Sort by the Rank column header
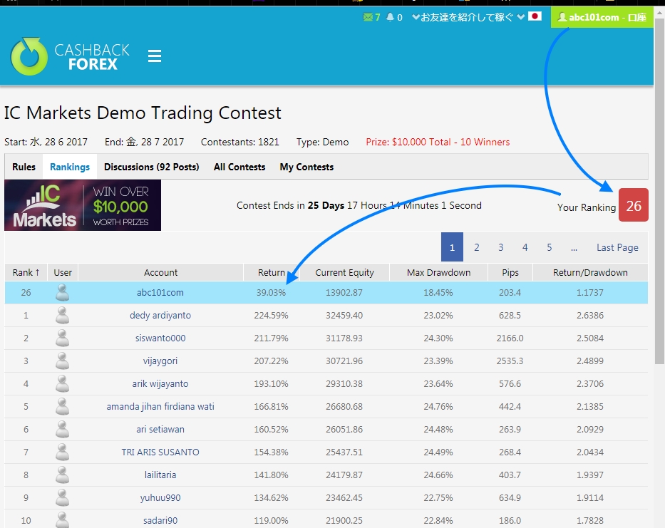The image size is (665, 528). pyautogui.click(x=26, y=273)
